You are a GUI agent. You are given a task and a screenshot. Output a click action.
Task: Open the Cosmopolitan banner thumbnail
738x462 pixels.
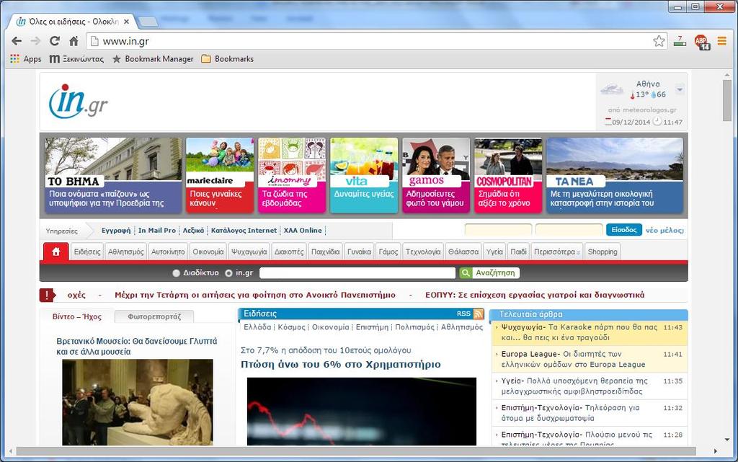pos(508,175)
